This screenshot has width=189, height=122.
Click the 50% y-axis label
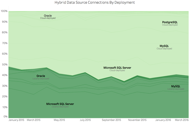coord(5,65)
